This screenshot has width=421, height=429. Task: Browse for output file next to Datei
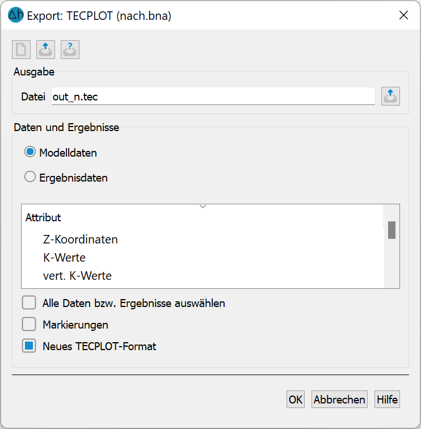pyautogui.click(x=390, y=96)
